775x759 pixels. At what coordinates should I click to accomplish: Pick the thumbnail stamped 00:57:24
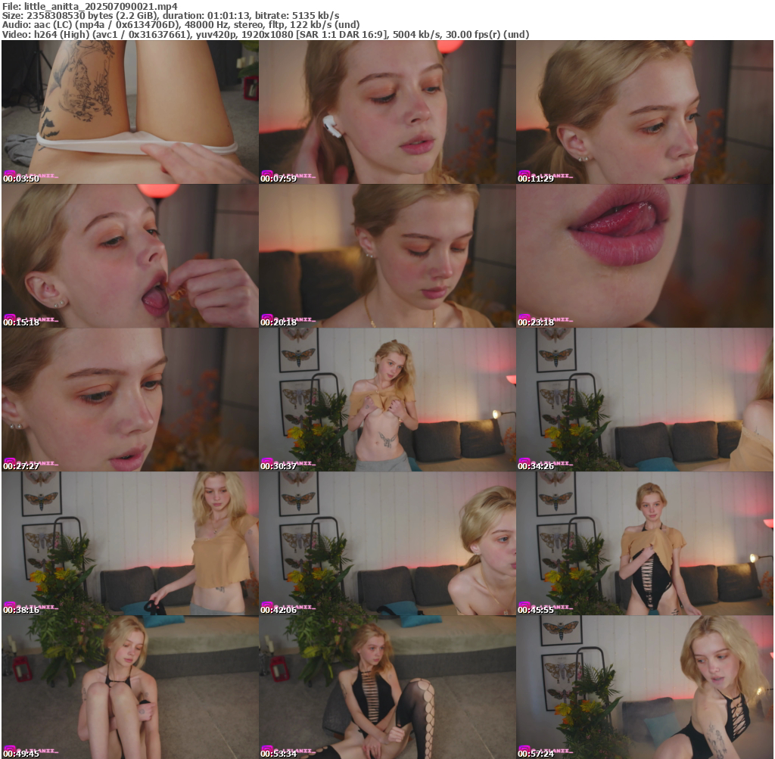[645, 687]
